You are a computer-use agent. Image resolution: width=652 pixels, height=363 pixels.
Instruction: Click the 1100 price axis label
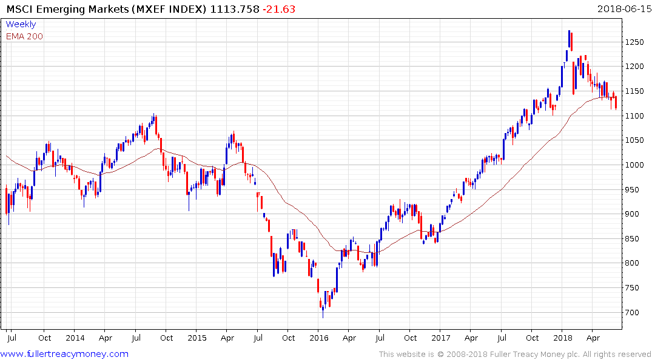[634, 116]
